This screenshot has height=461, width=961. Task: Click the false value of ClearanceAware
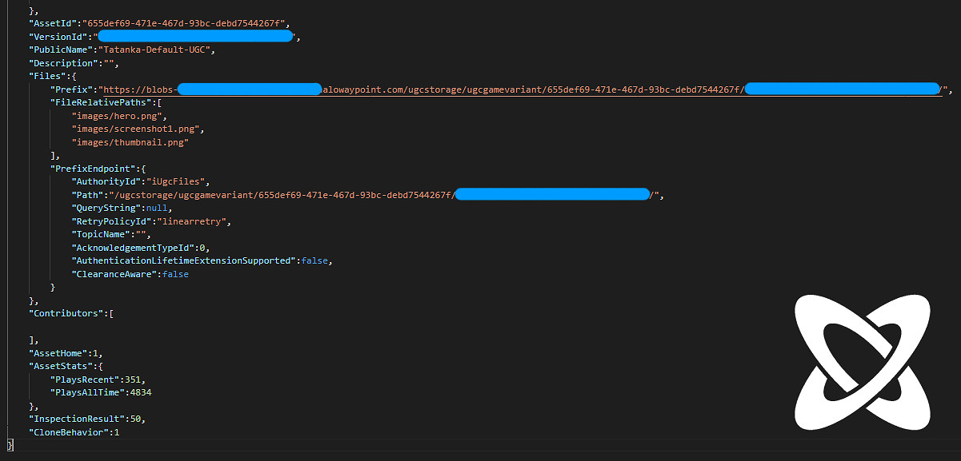click(175, 274)
